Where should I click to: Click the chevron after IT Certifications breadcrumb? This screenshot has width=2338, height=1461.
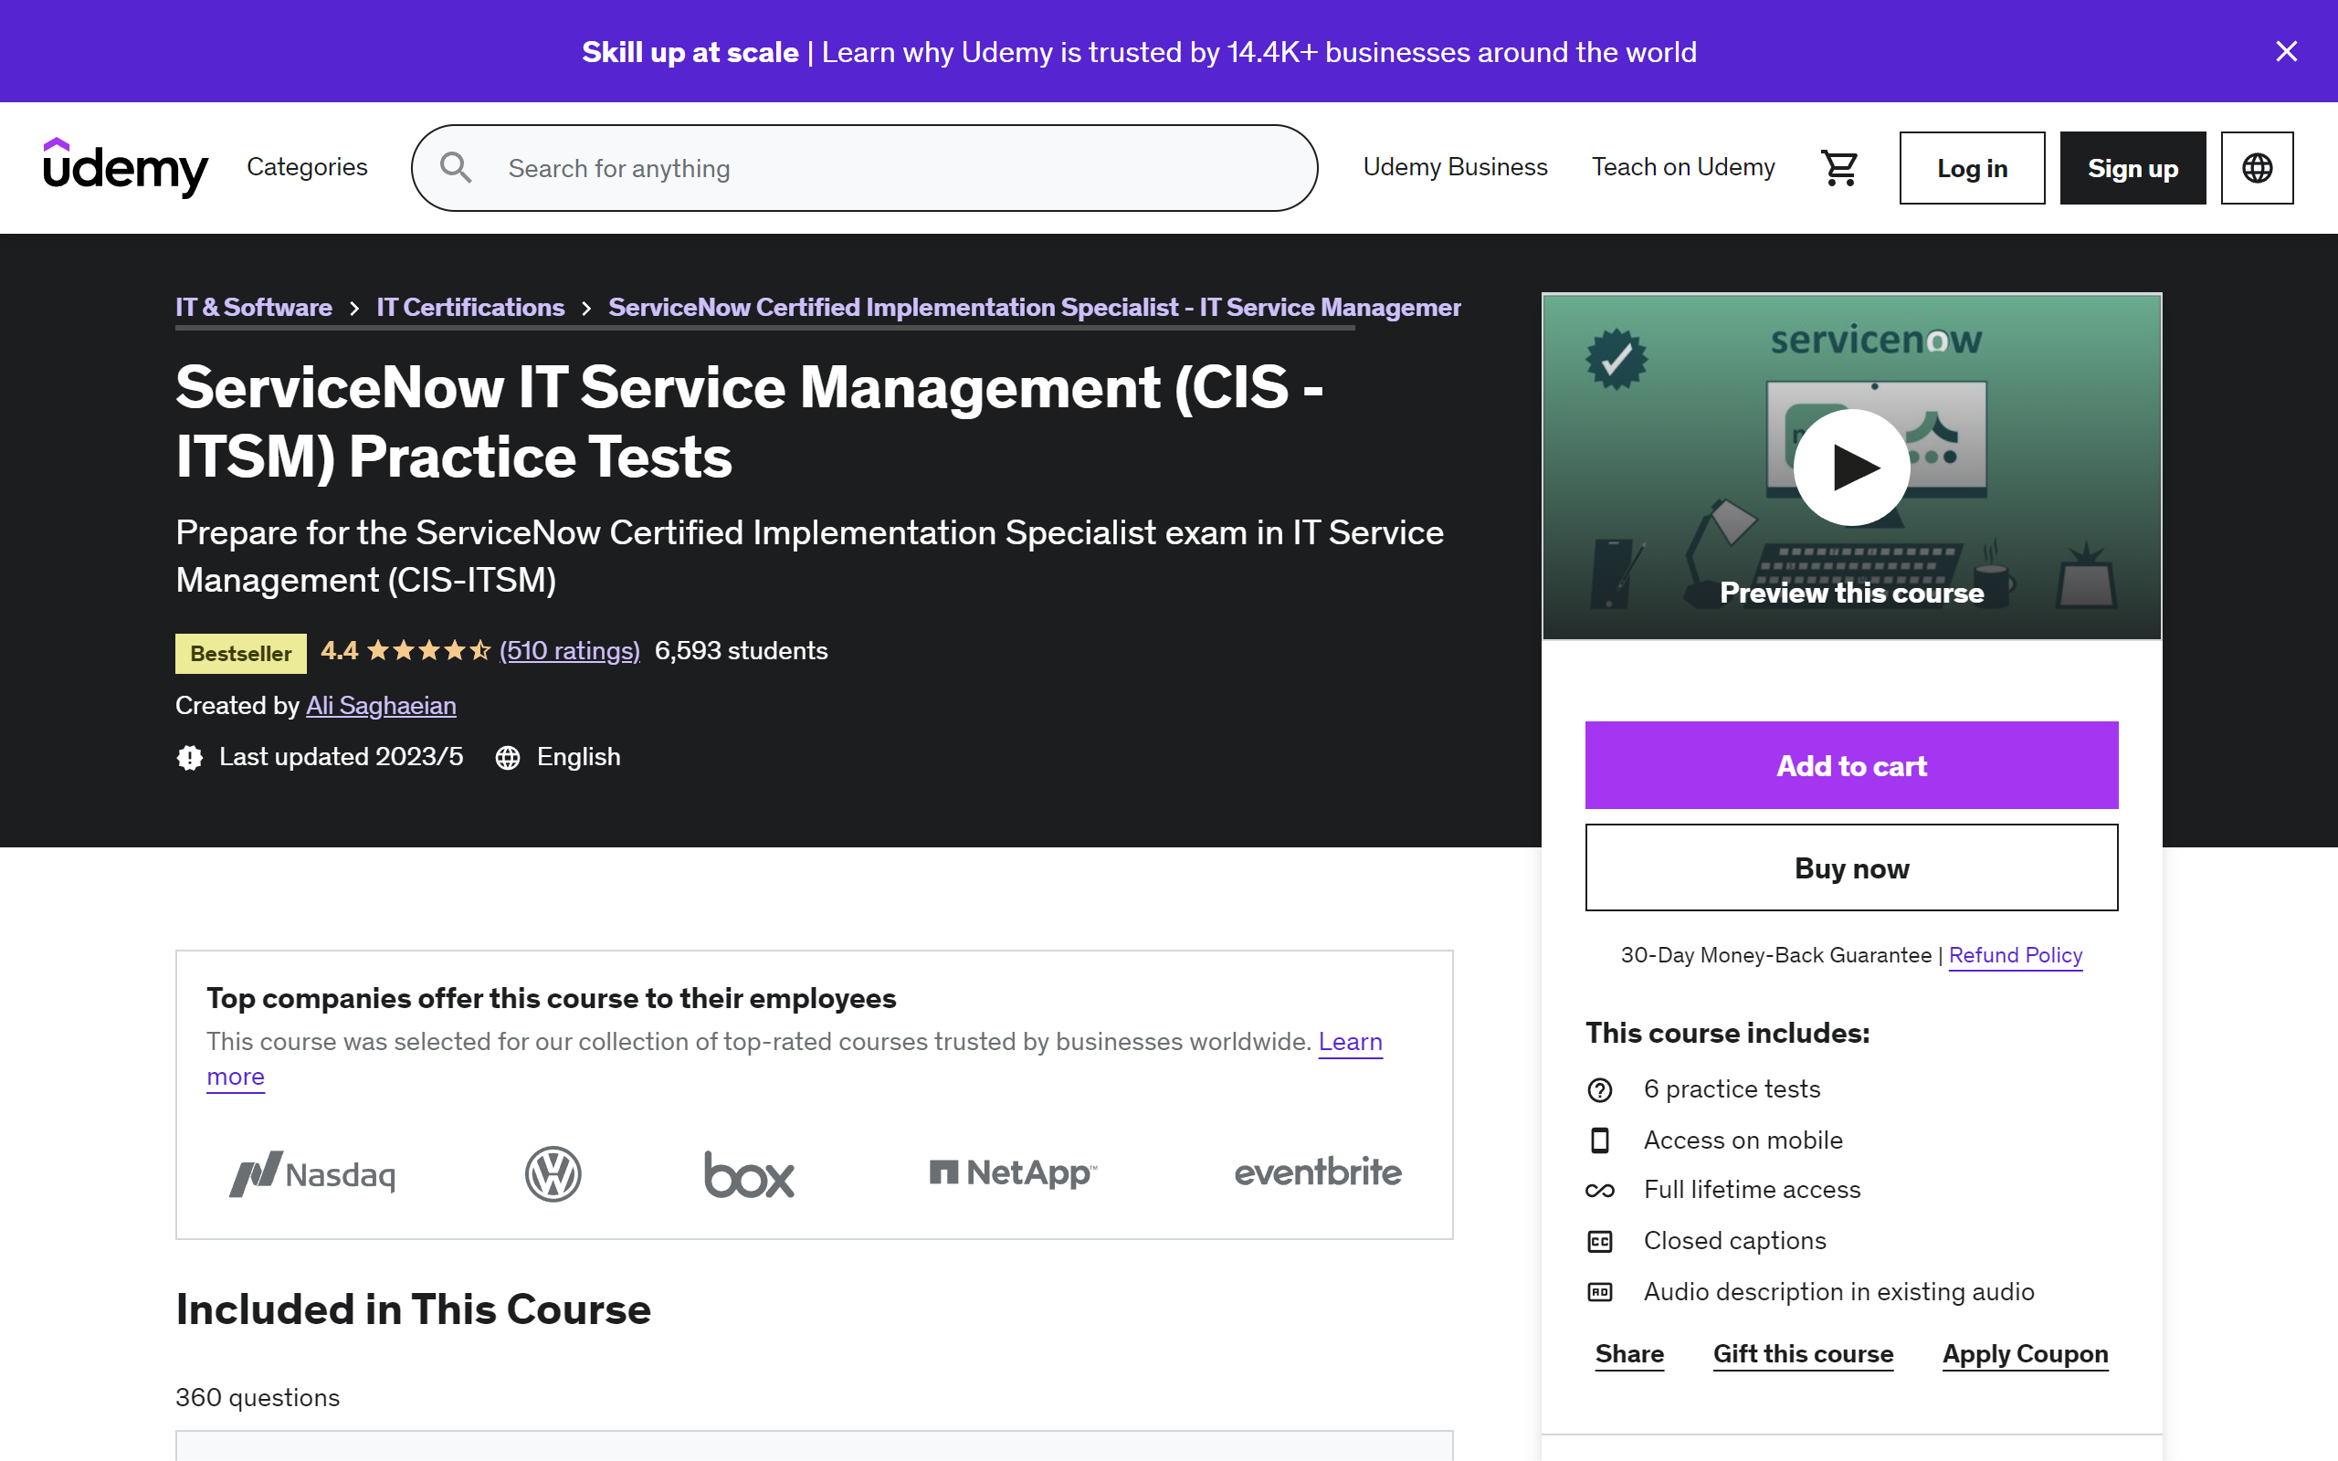[x=586, y=309]
